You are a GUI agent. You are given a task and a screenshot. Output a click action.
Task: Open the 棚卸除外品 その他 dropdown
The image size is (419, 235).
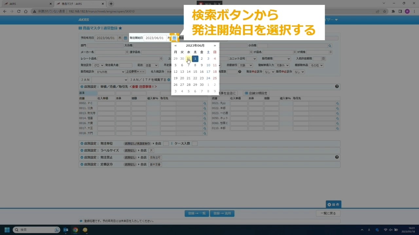[x=317, y=65]
